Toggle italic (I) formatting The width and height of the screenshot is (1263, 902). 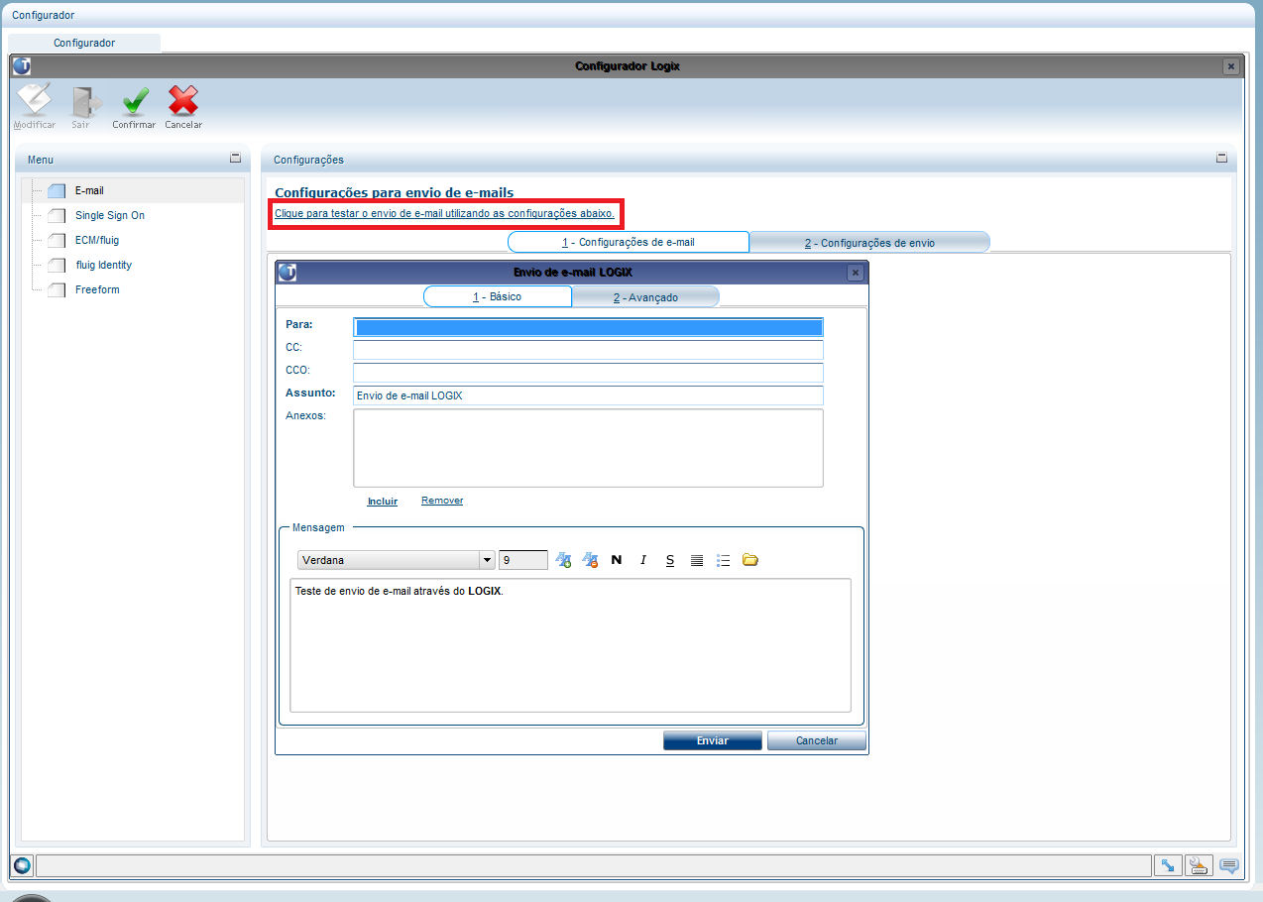(643, 560)
